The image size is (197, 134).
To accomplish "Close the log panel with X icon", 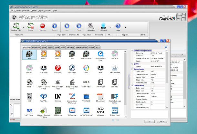I will click(11, 105).
